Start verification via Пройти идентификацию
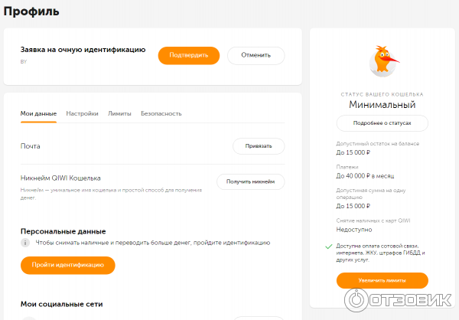The image size is (459, 320). (x=67, y=265)
